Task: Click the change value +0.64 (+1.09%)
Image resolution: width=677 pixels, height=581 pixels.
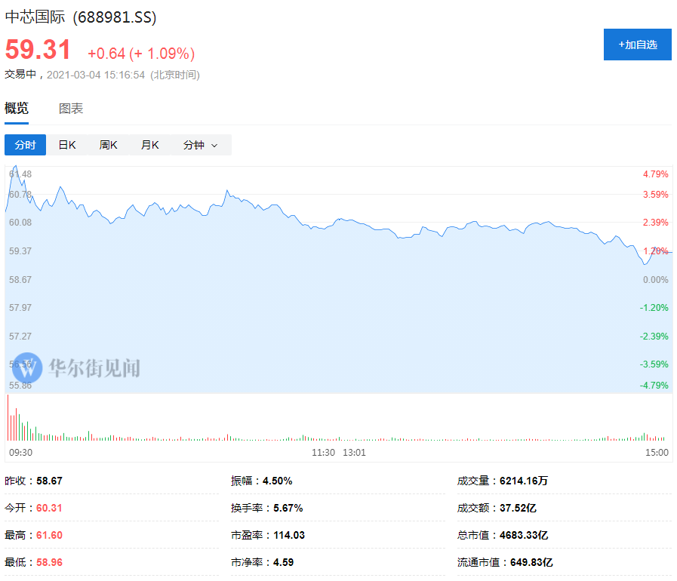Action: (141, 54)
